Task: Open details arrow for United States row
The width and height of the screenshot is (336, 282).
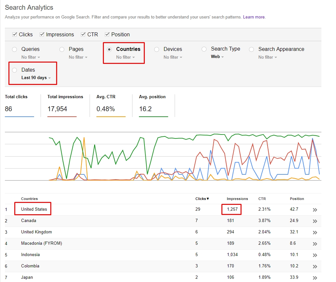Action: click(x=315, y=210)
